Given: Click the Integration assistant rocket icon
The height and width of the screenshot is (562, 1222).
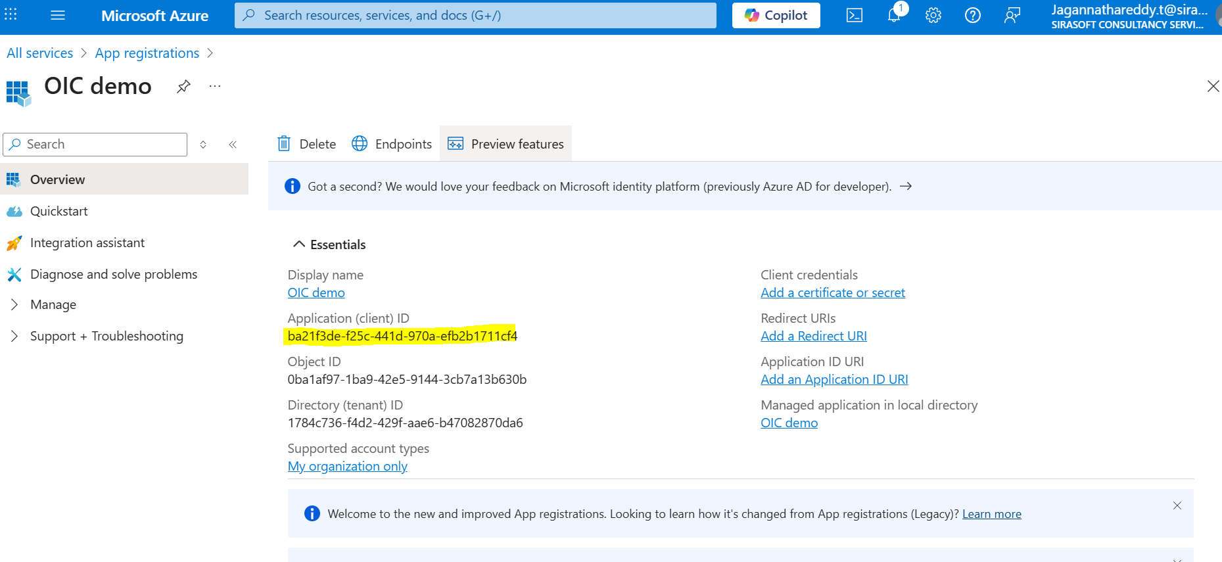Looking at the screenshot, I should (x=14, y=243).
